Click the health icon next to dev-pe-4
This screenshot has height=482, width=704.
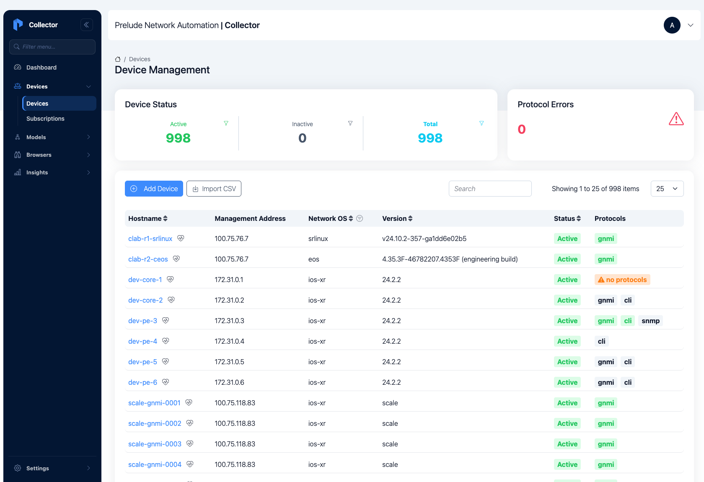pos(166,341)
